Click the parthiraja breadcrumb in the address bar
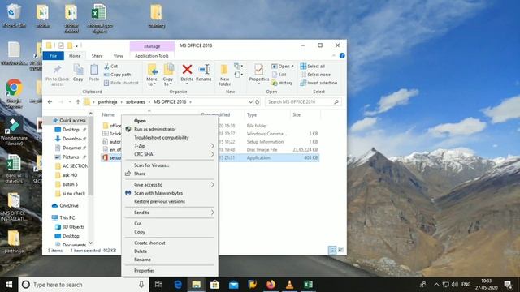The height and width of the screenshot is (292, 520). (x=107, y=102)
